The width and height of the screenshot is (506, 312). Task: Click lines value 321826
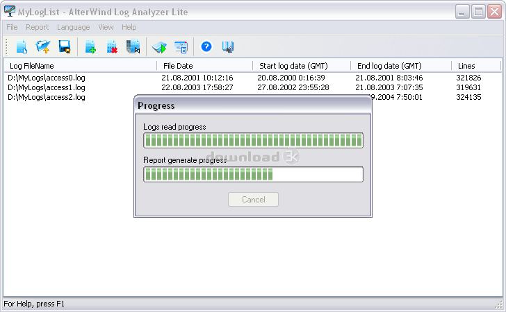click(468, 78)
